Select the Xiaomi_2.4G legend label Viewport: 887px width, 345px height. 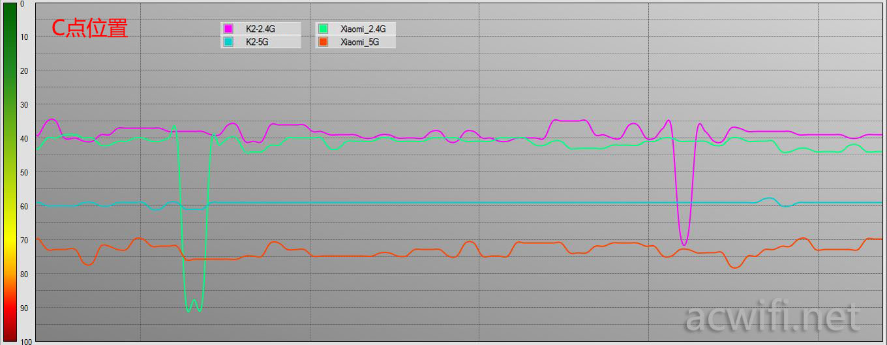[x=363, y=29]
